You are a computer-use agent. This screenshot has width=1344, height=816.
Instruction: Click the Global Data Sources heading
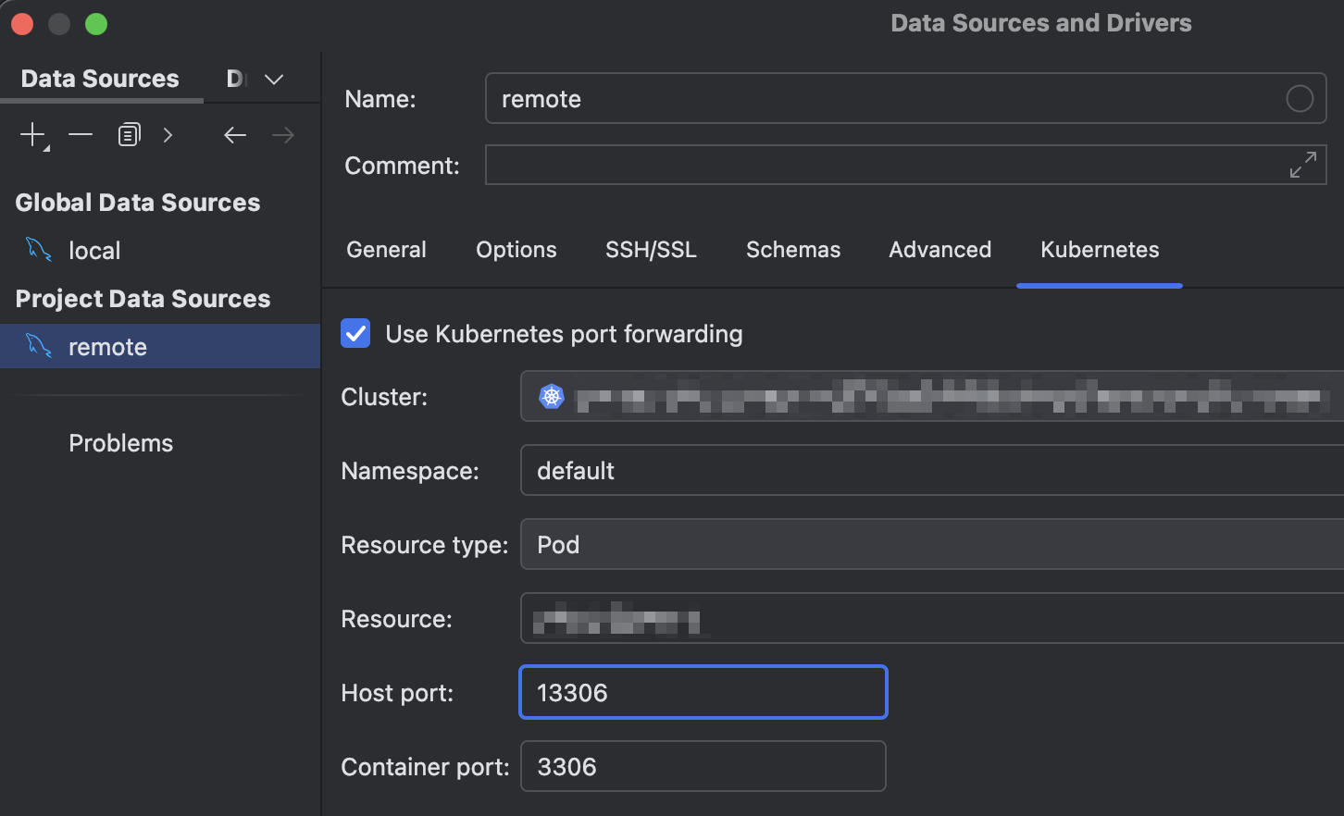pyautogui.click(x=138, y=203)
